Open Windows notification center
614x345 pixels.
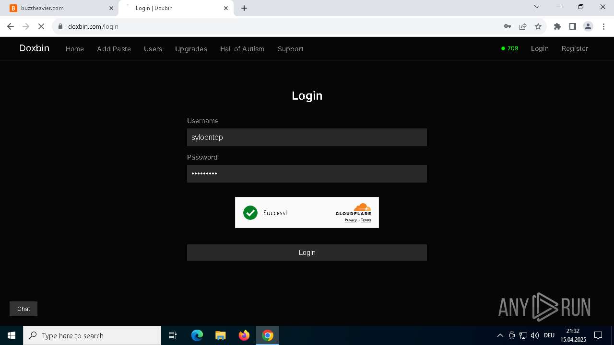(x=598, y=335)
